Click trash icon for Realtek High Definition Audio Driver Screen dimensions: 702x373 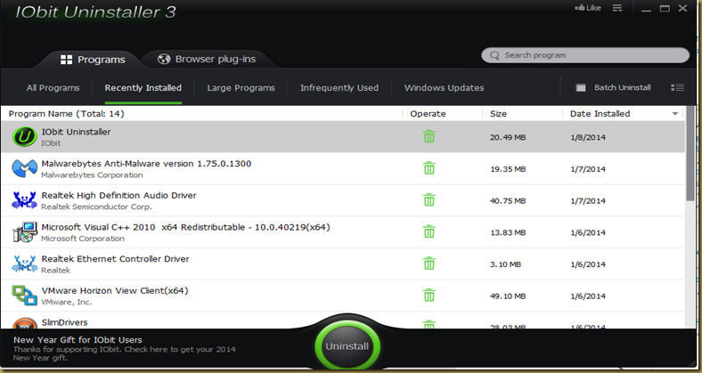[429, 200]
